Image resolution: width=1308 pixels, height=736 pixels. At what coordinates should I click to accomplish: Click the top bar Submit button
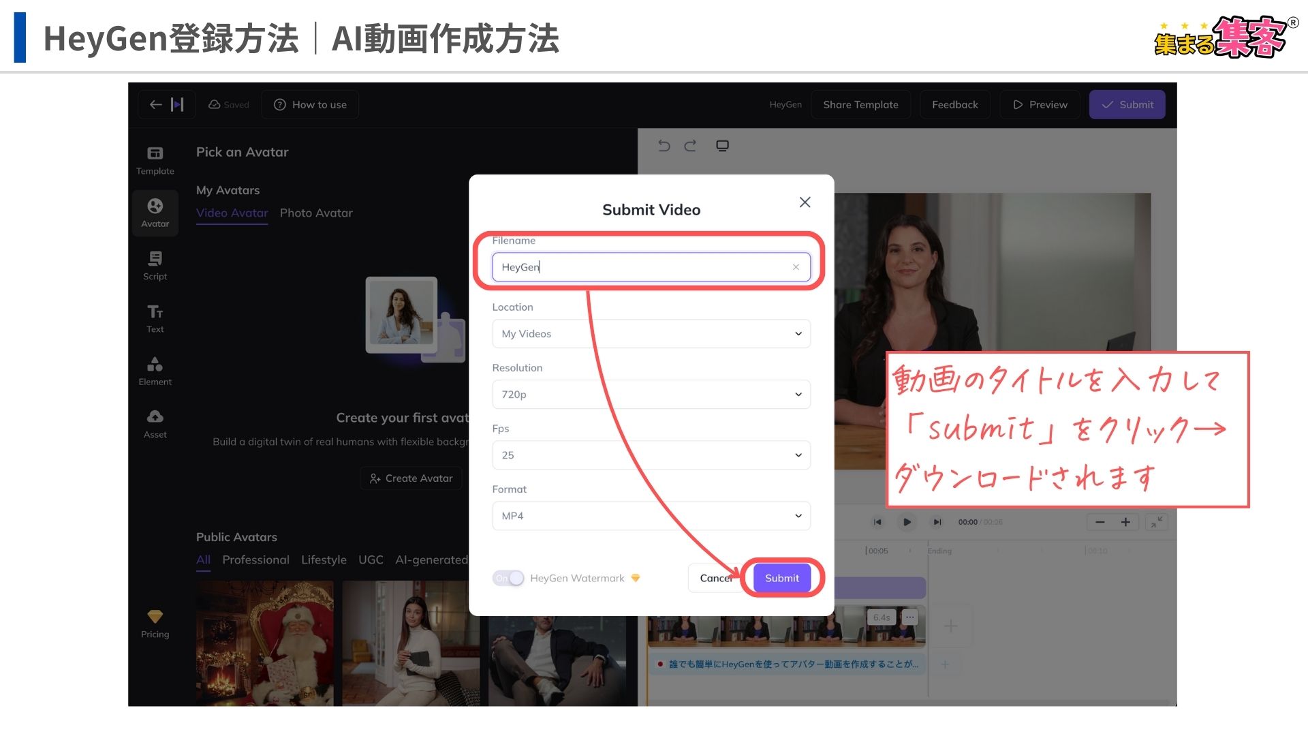[x=1127, y=104]
